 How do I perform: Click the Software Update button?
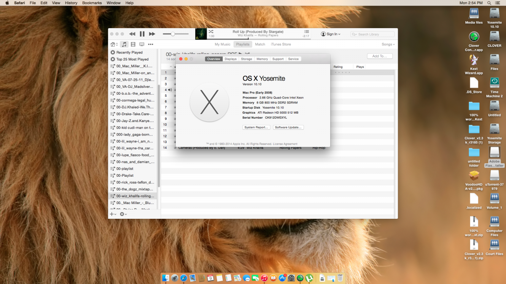tap(288, 127)
